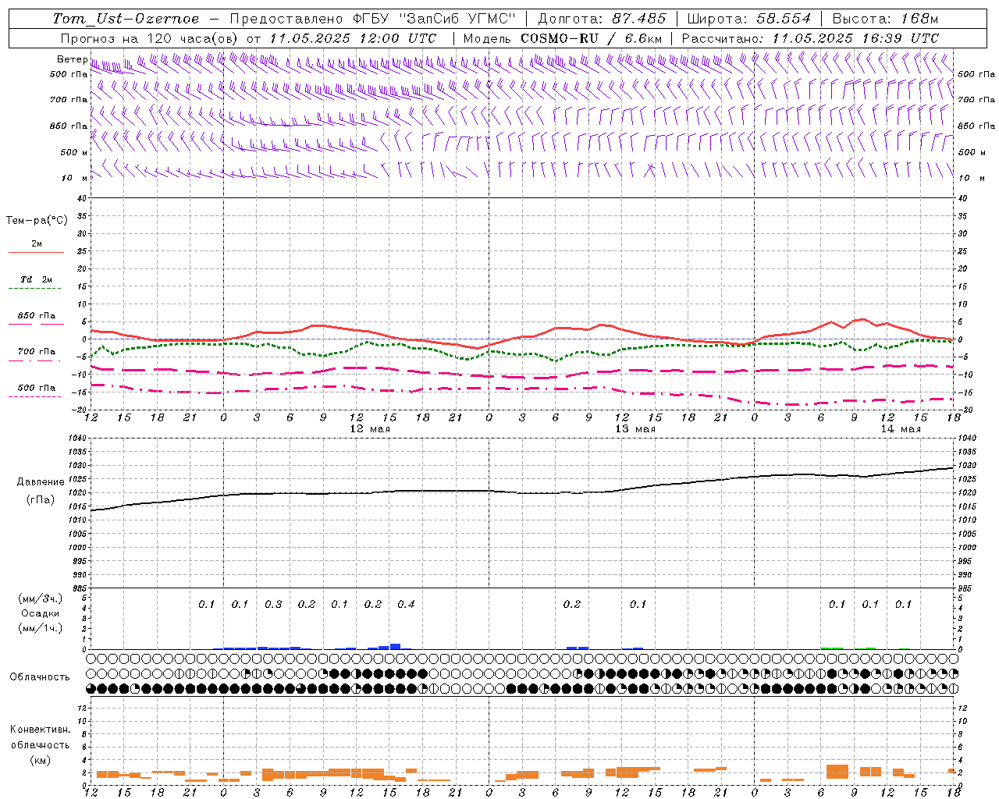The height and width of the screenshot is (799, 999).
Task: Click the right temperature axis value 40
Action: (962, 198)
